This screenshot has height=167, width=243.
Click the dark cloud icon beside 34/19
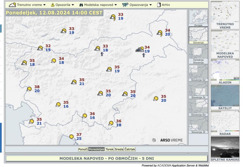[x=139, y=49]
